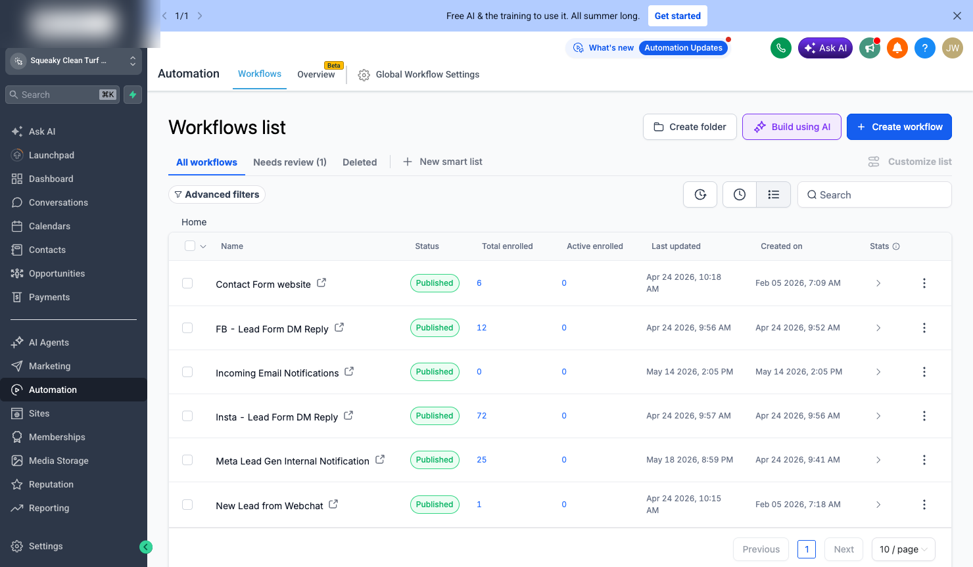Open the enrollment history clock icon
The width and height of the screenshot is (973, 567).
(740, 194)
